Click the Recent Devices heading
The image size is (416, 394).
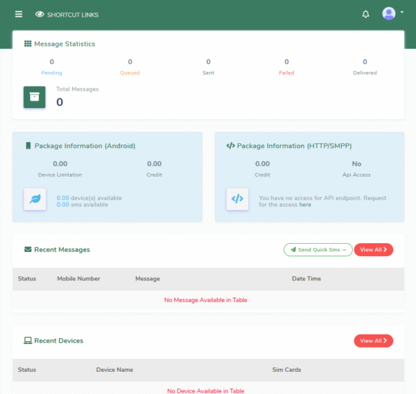click(x=59, y=341)
